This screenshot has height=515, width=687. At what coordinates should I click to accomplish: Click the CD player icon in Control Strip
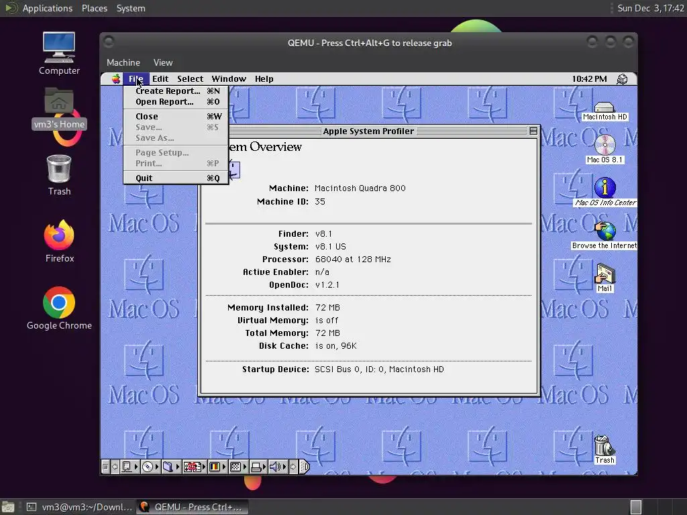[x=148, y=467]
